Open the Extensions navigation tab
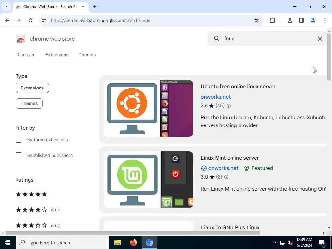The width and height of the screenshot is (332, 249). (57, 55)
